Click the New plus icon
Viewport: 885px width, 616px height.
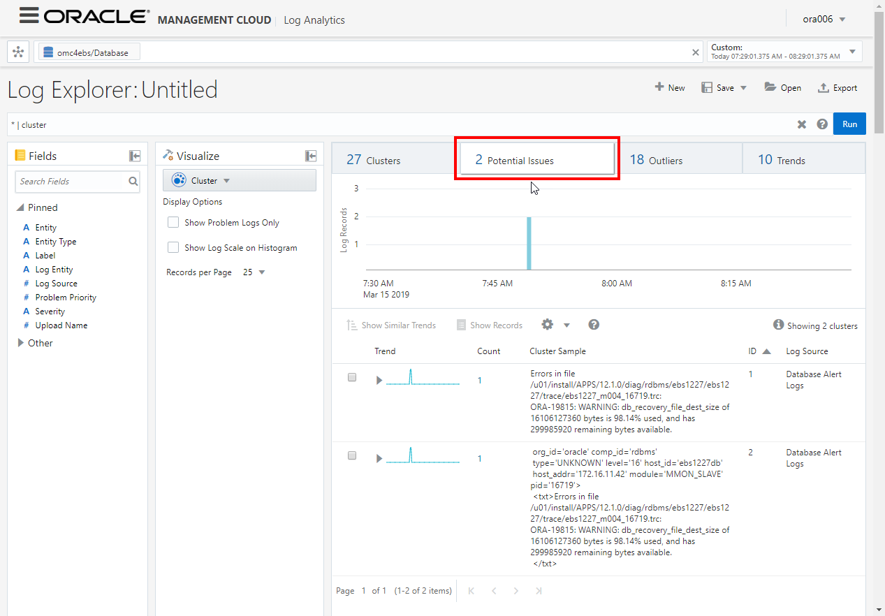click(x=659, y=87)
